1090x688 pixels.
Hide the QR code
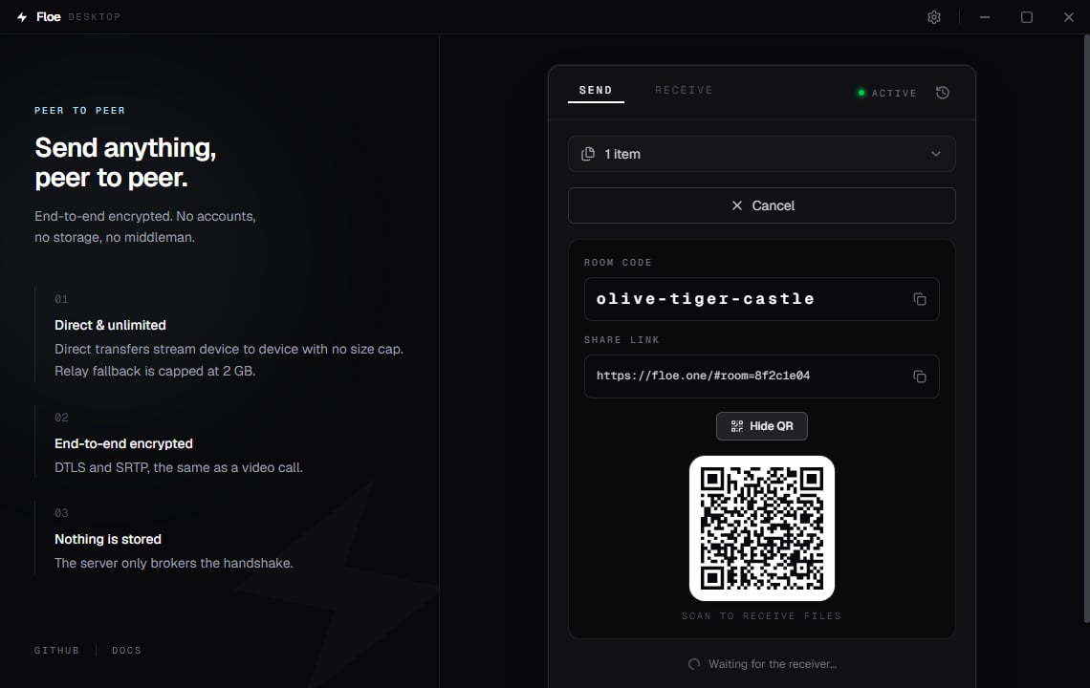tap(761, 426)
